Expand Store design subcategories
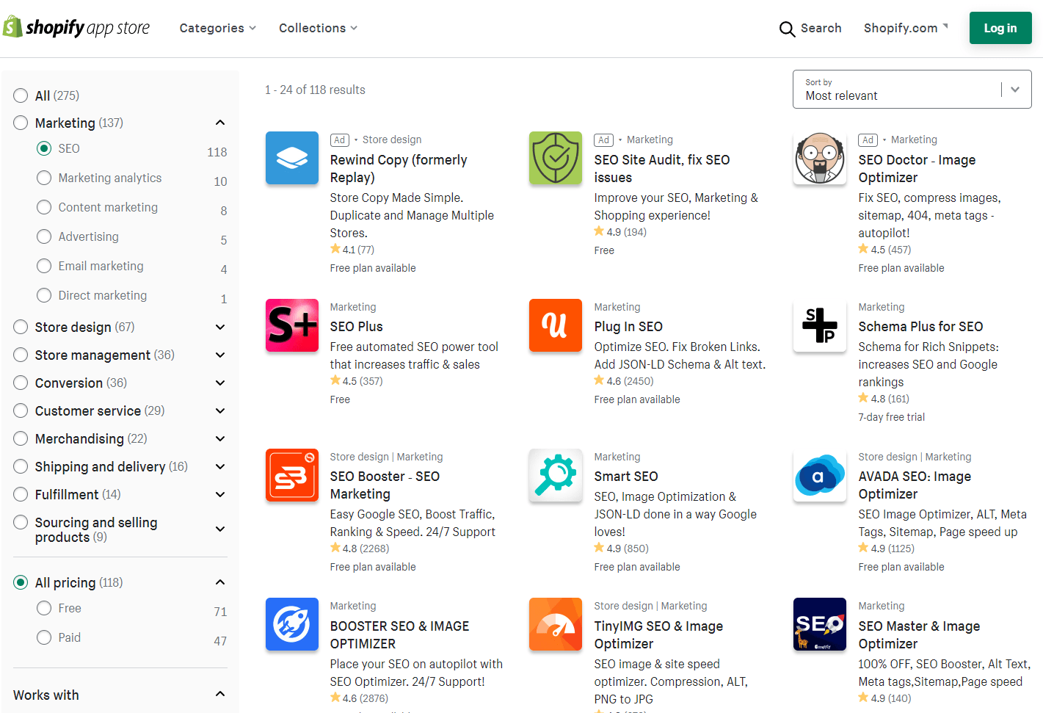 (x=220, y=327)
